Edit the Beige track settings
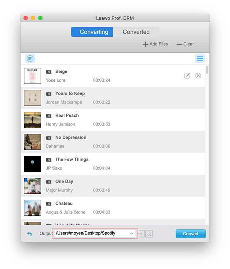230x269 pixels. click(x=187, y=76)
